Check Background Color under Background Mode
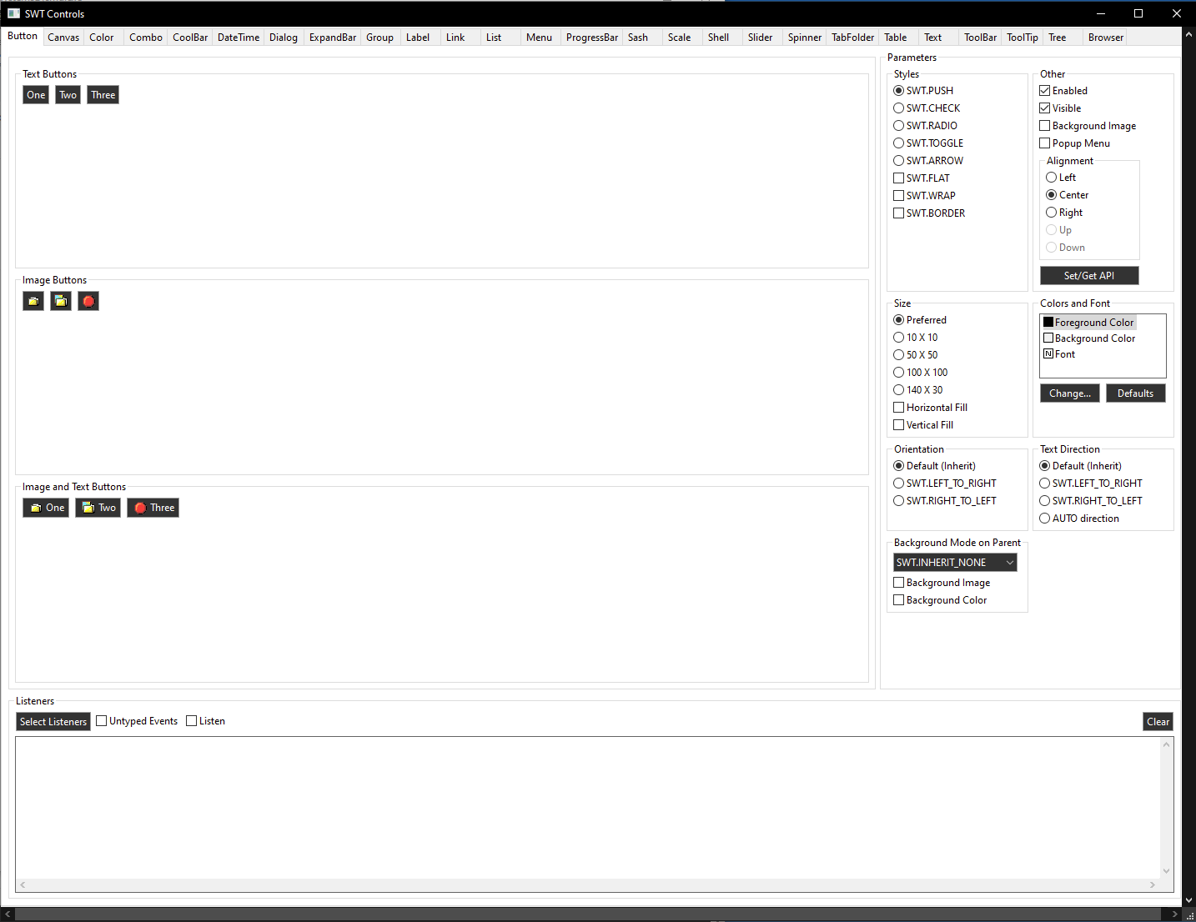The image size is (1196, 922). click(940, 600)
